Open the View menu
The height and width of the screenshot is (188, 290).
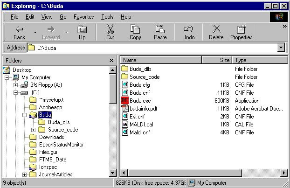click(x=47, y=17)
